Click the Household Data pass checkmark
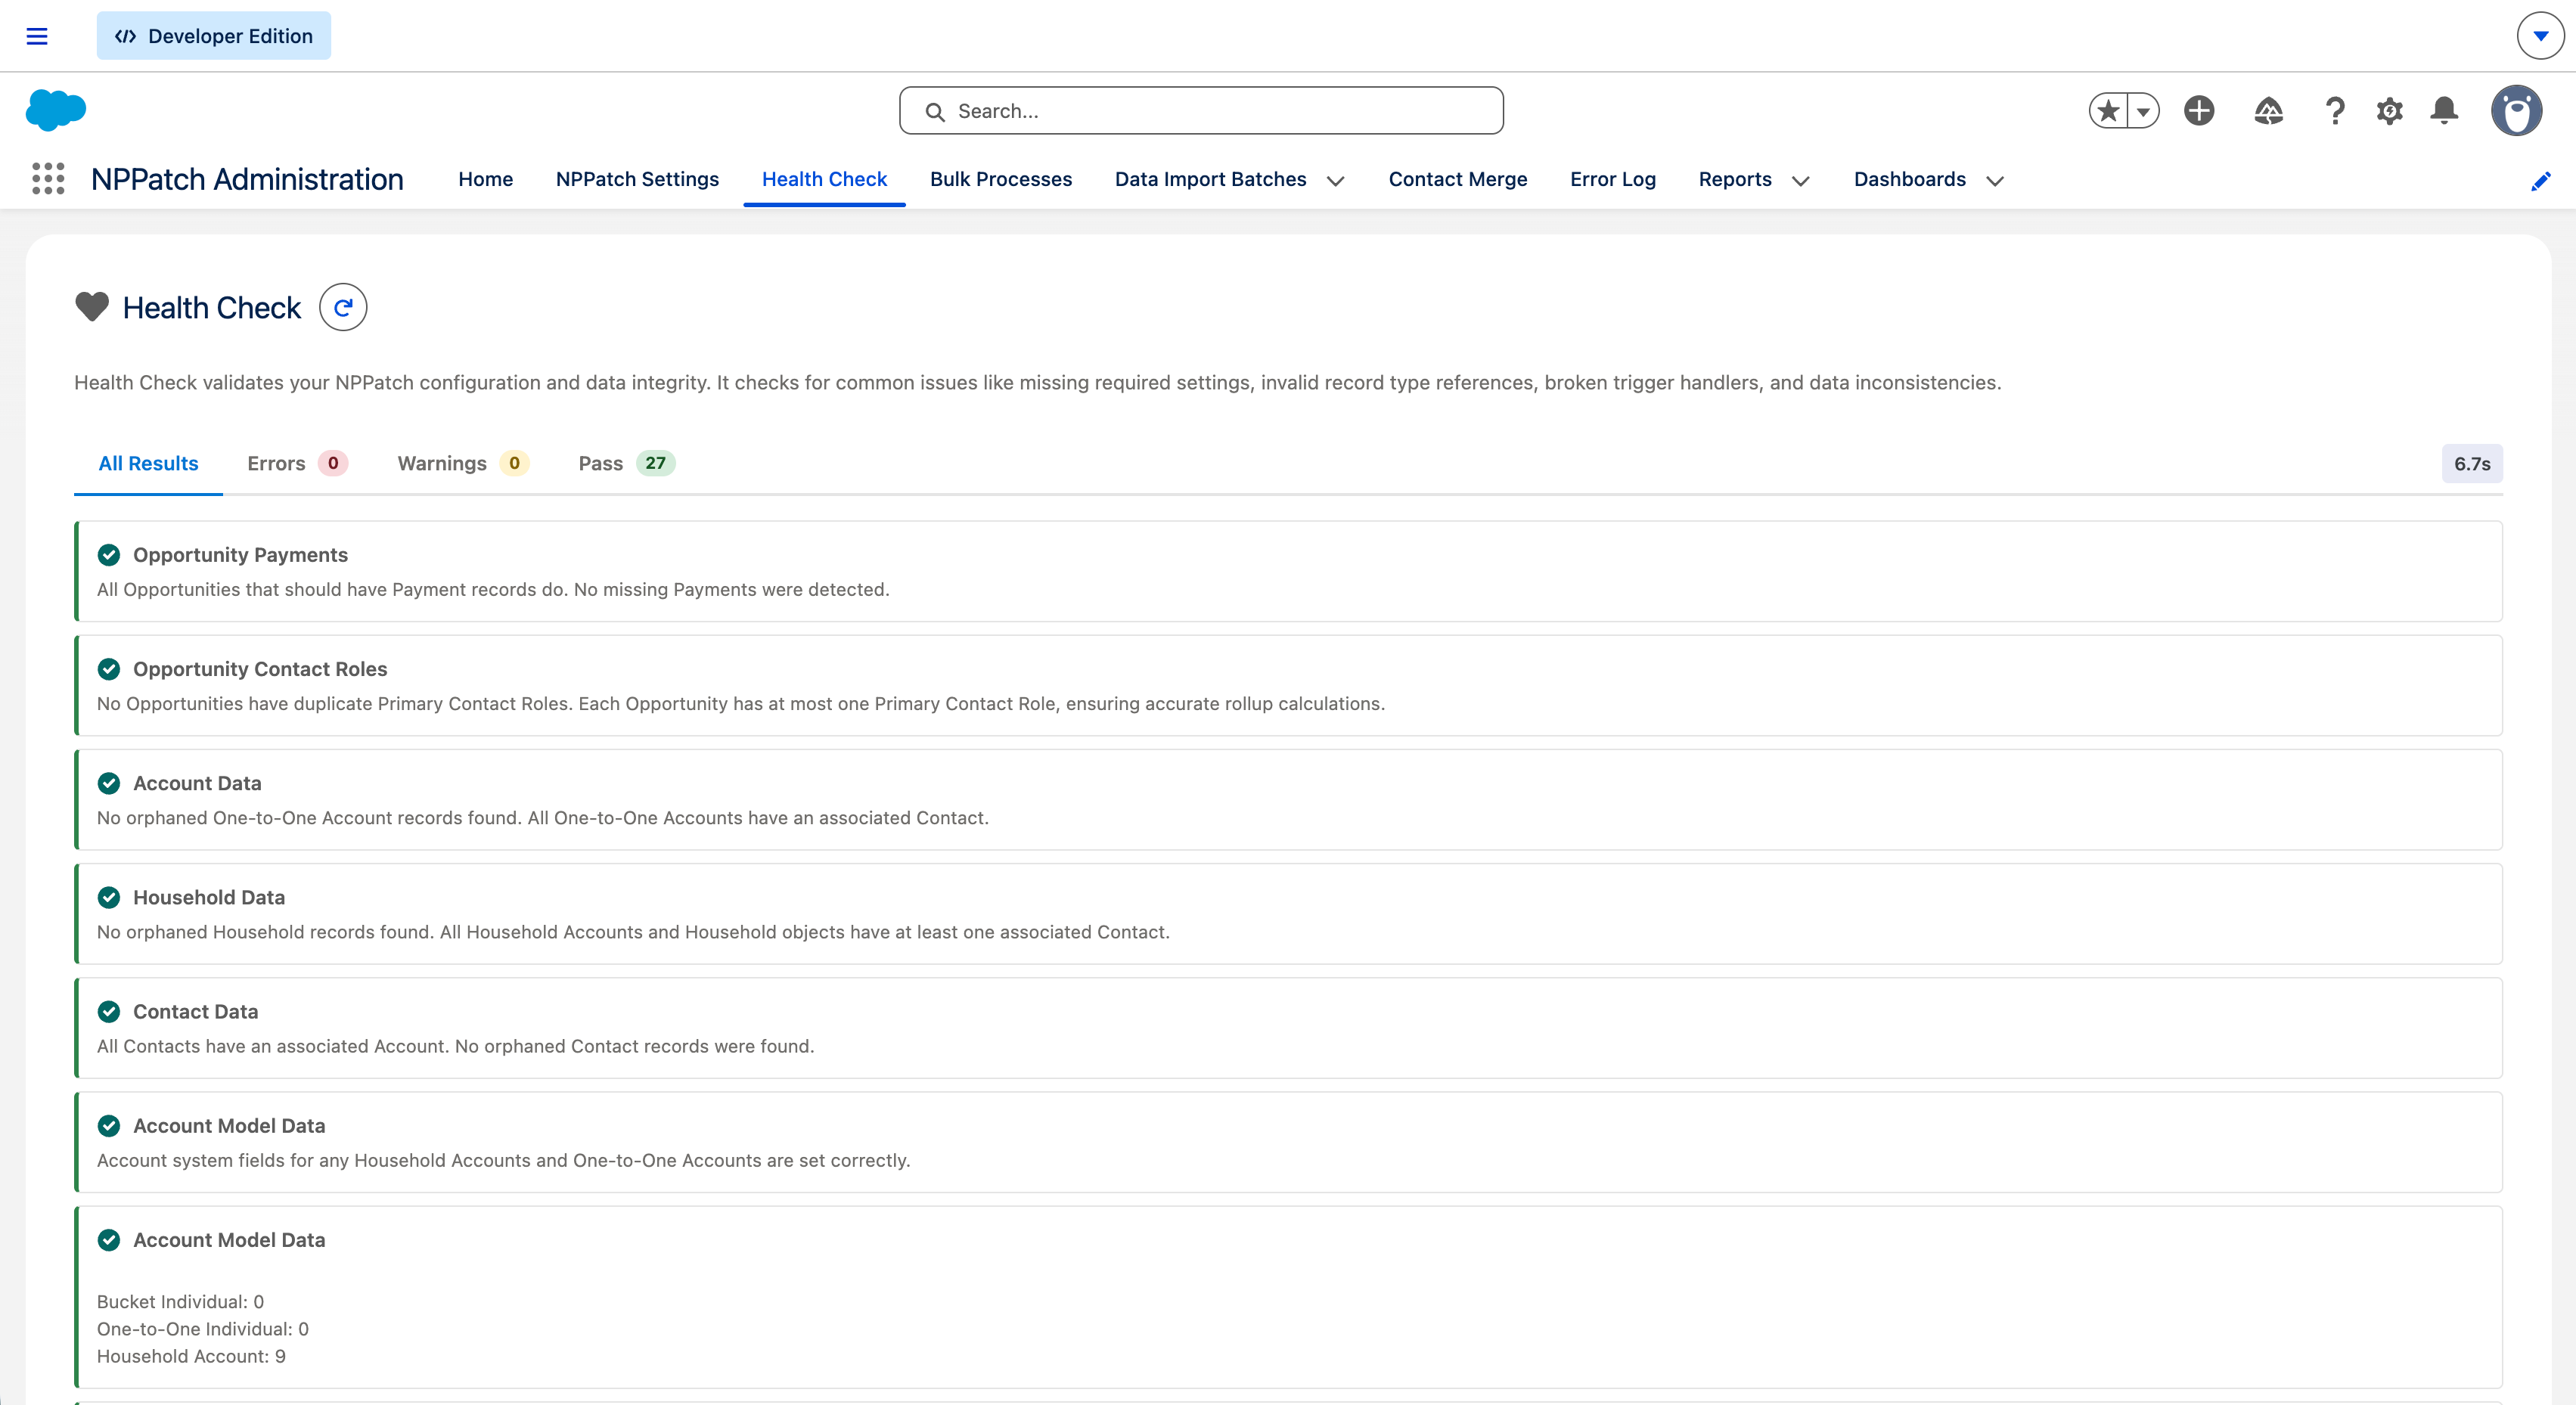Viewport: 2576px width, 1405px height. (x=109, y=897)
